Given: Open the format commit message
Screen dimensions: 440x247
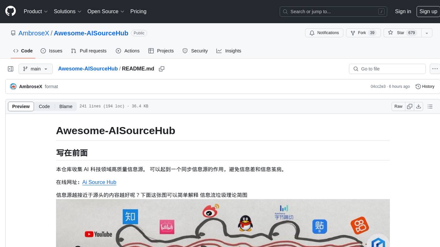Looking at the screenshot, I should click(51, 87).
